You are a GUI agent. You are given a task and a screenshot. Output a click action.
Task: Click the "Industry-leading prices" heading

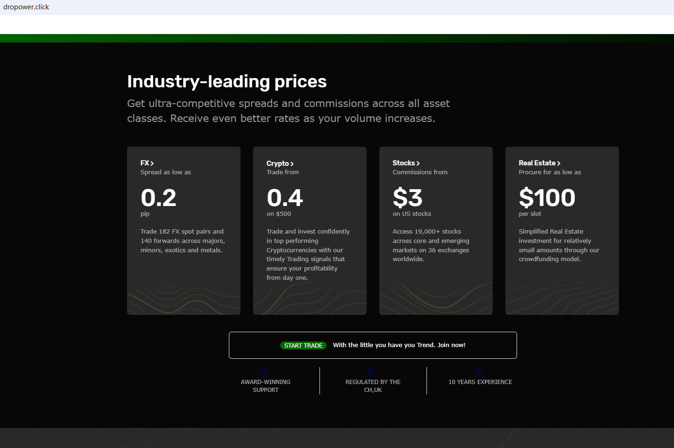coord(227,81)
